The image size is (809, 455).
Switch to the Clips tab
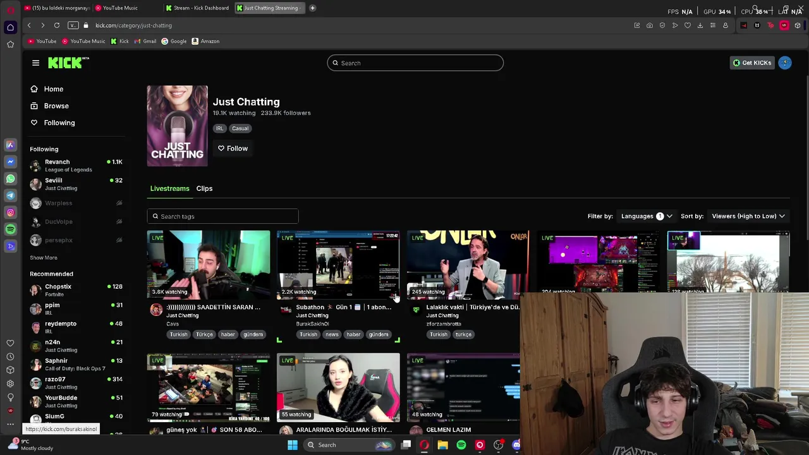[x=204, y=188]
